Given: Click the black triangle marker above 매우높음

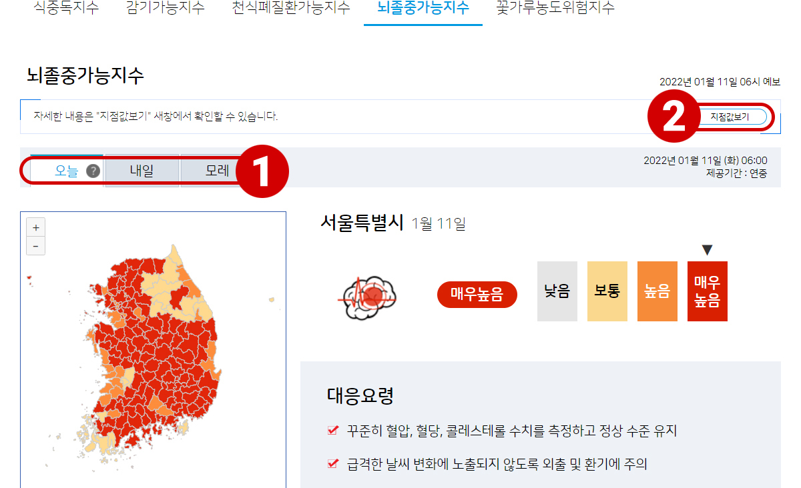Looking at the screenshot, I should (x=708, y=249).
